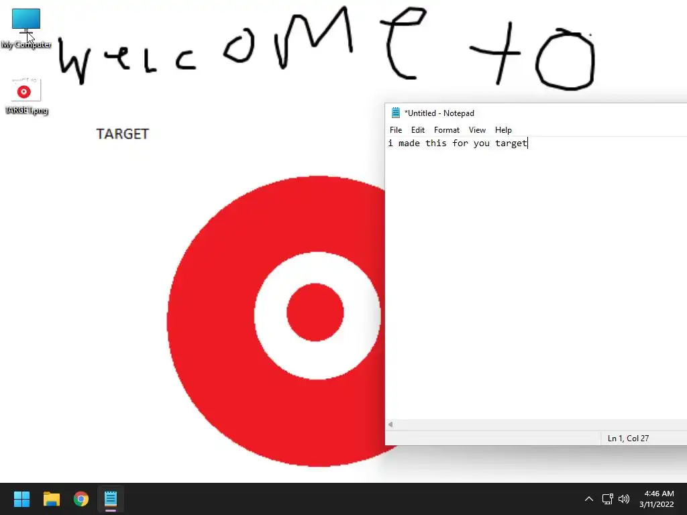This screenshot has width=687, height=515.
Task: Click the Notepad title bar icon
Action: [x=396, y=113]
